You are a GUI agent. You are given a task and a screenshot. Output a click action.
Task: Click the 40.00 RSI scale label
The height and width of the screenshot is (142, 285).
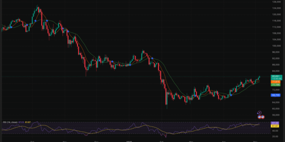pos(275,131)
